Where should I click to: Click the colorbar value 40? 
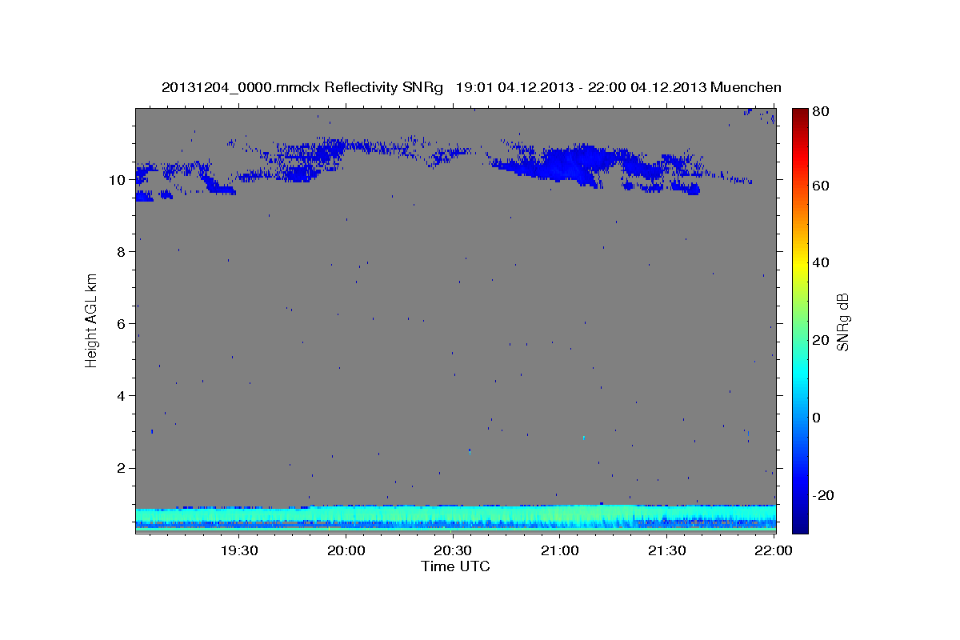[x=821, y=262]
